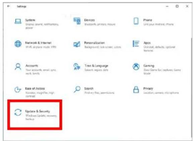Click the Location, camera, microphone description
The image size is (193, 141).
point(161,93)
